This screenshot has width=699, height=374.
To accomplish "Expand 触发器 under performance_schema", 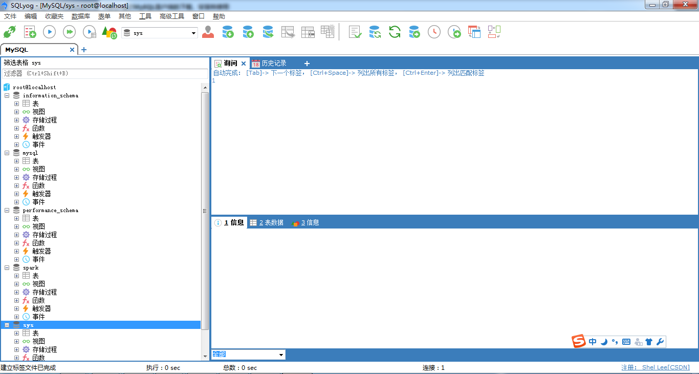I will [17, 251].
